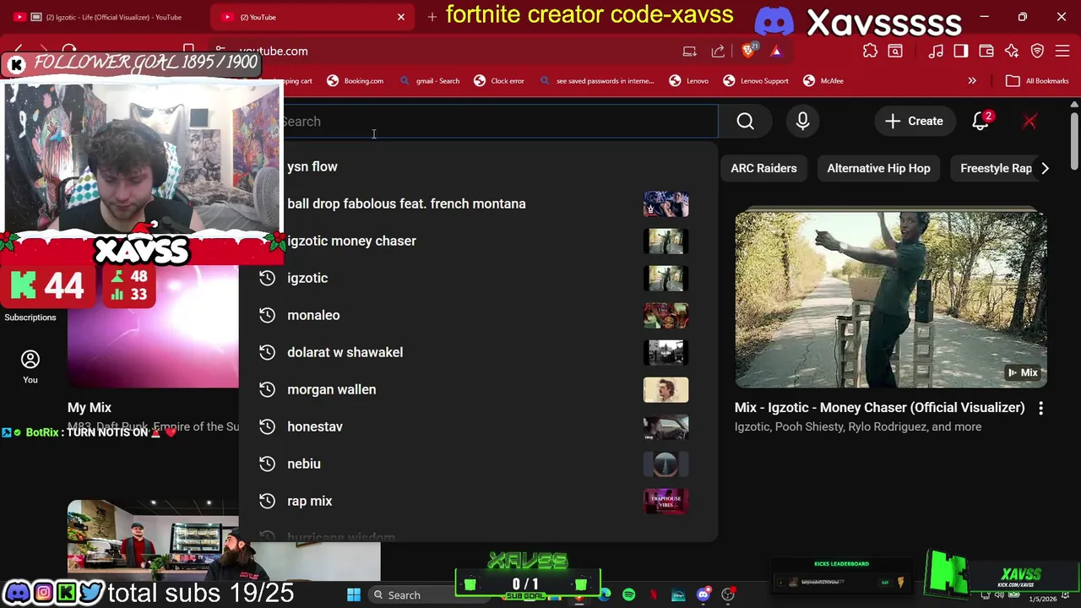This screenshot has width=1081, height=608.
Task: Open Discord from the taskbar
Action: (703, 595)
